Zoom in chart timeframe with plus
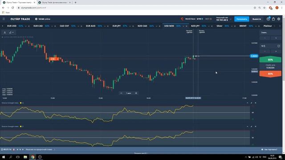 [136, 93]
